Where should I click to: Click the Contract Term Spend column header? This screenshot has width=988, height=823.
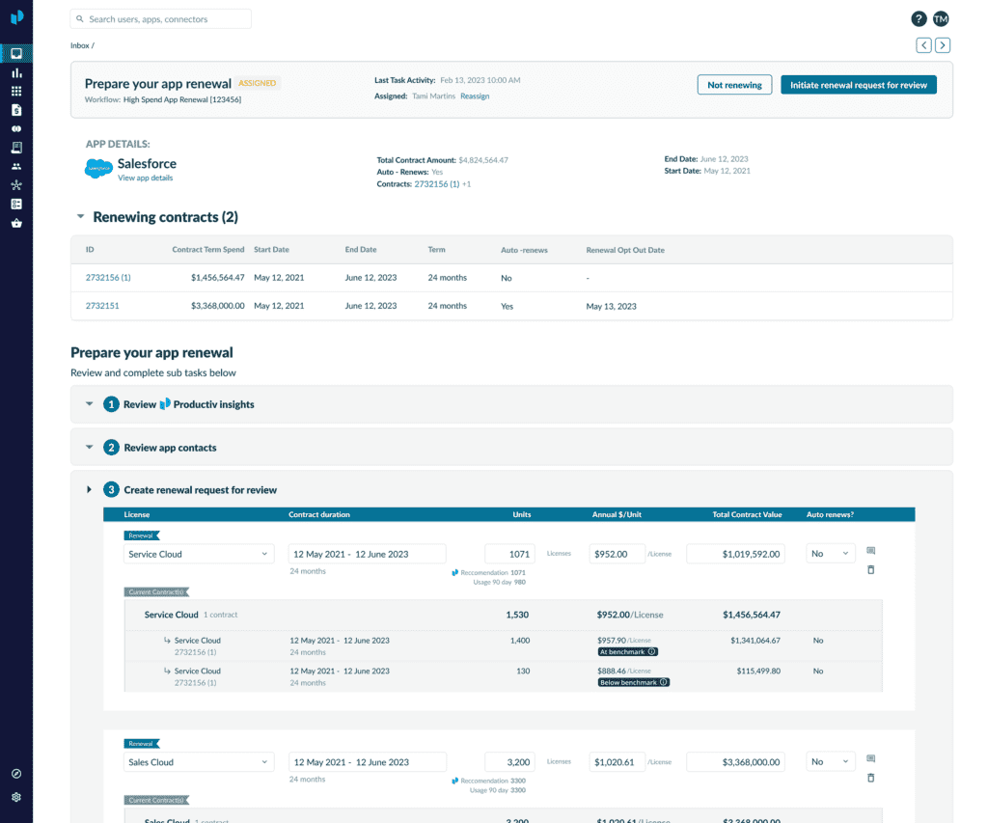click(x=208, y=250)
